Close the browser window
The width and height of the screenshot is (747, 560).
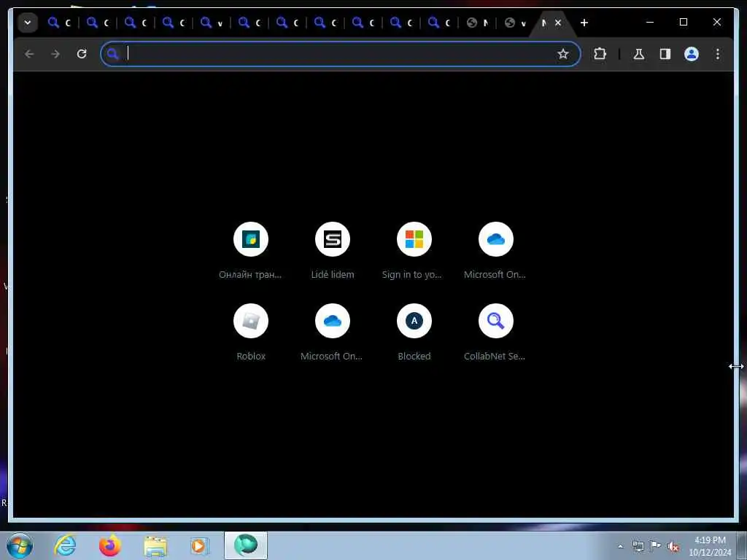716,22
